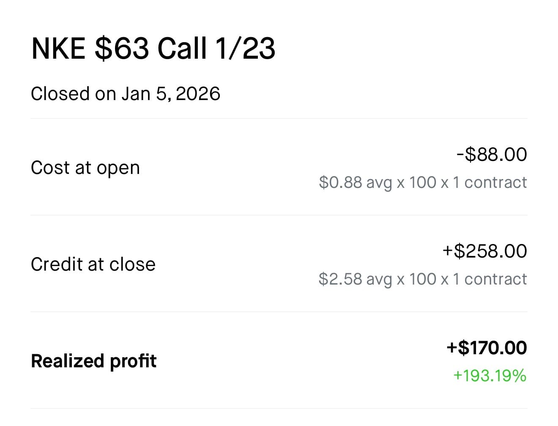Click the divider below Realized profit row
The image size is (558, 426).
tap(279, 408)
